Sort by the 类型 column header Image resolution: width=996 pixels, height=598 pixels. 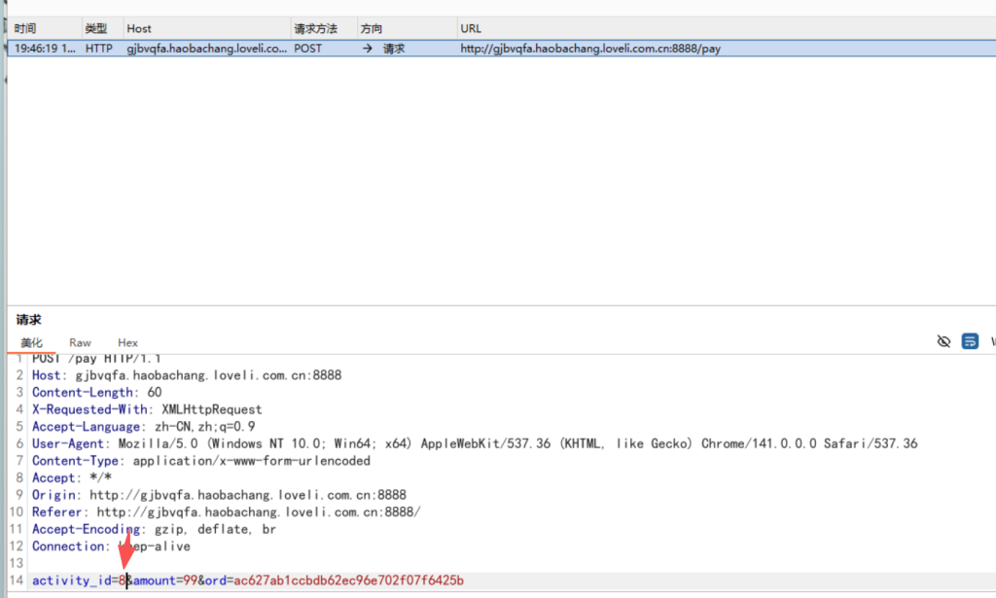pos(96,29)
